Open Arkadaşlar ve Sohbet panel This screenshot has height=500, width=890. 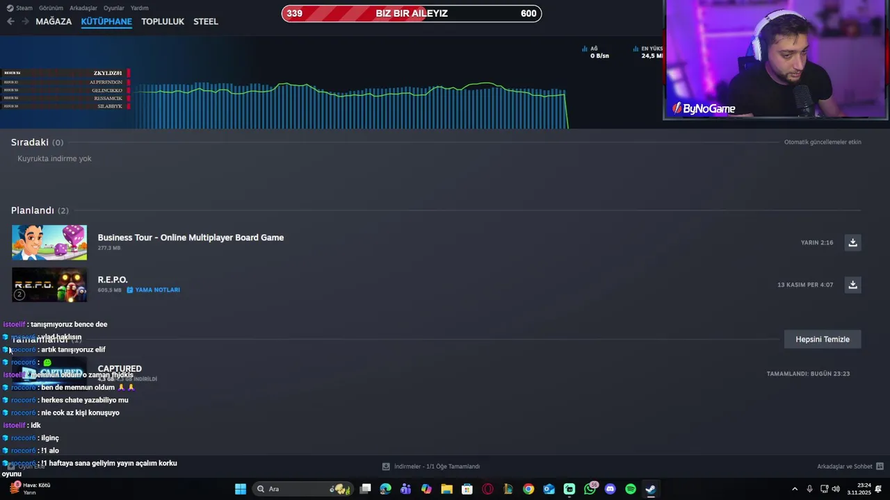pyautogui.click(x=850, y=467)
